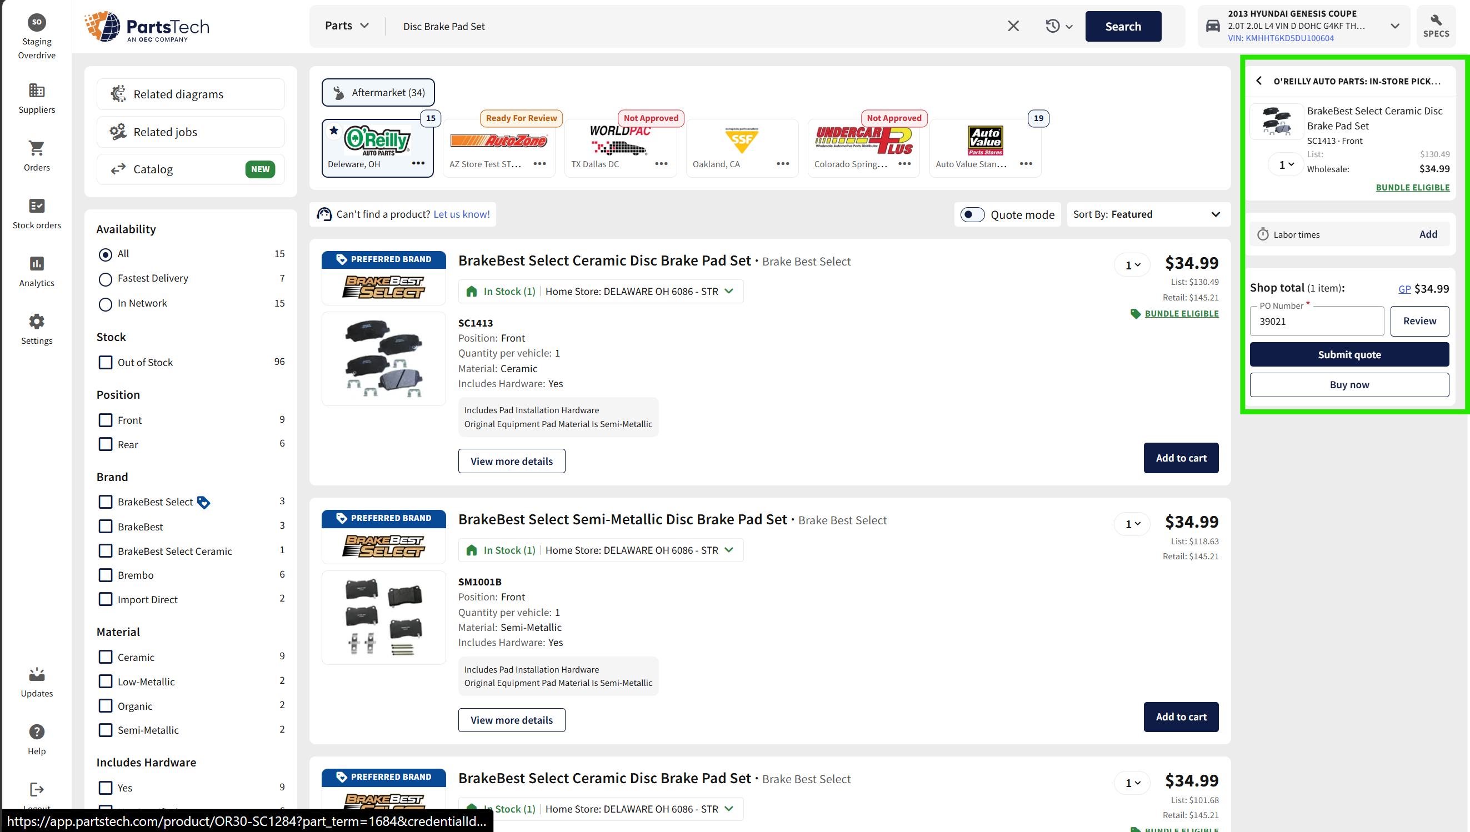Click the Review button in cart panel
The image size is (1470, 832).
click(x=1419, y=321)
